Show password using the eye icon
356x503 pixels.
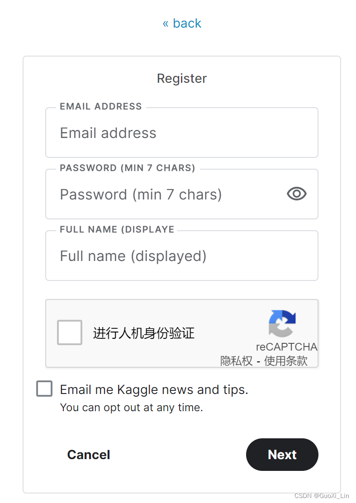[297, 194]
